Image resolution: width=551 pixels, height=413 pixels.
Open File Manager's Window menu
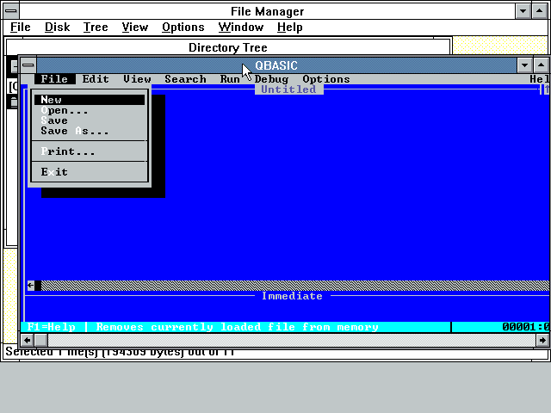[x=241, y=27]
